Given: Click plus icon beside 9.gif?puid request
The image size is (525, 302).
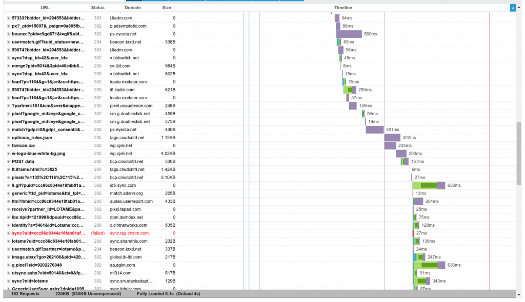Looking at the screenshot, I should coord(8,185).
